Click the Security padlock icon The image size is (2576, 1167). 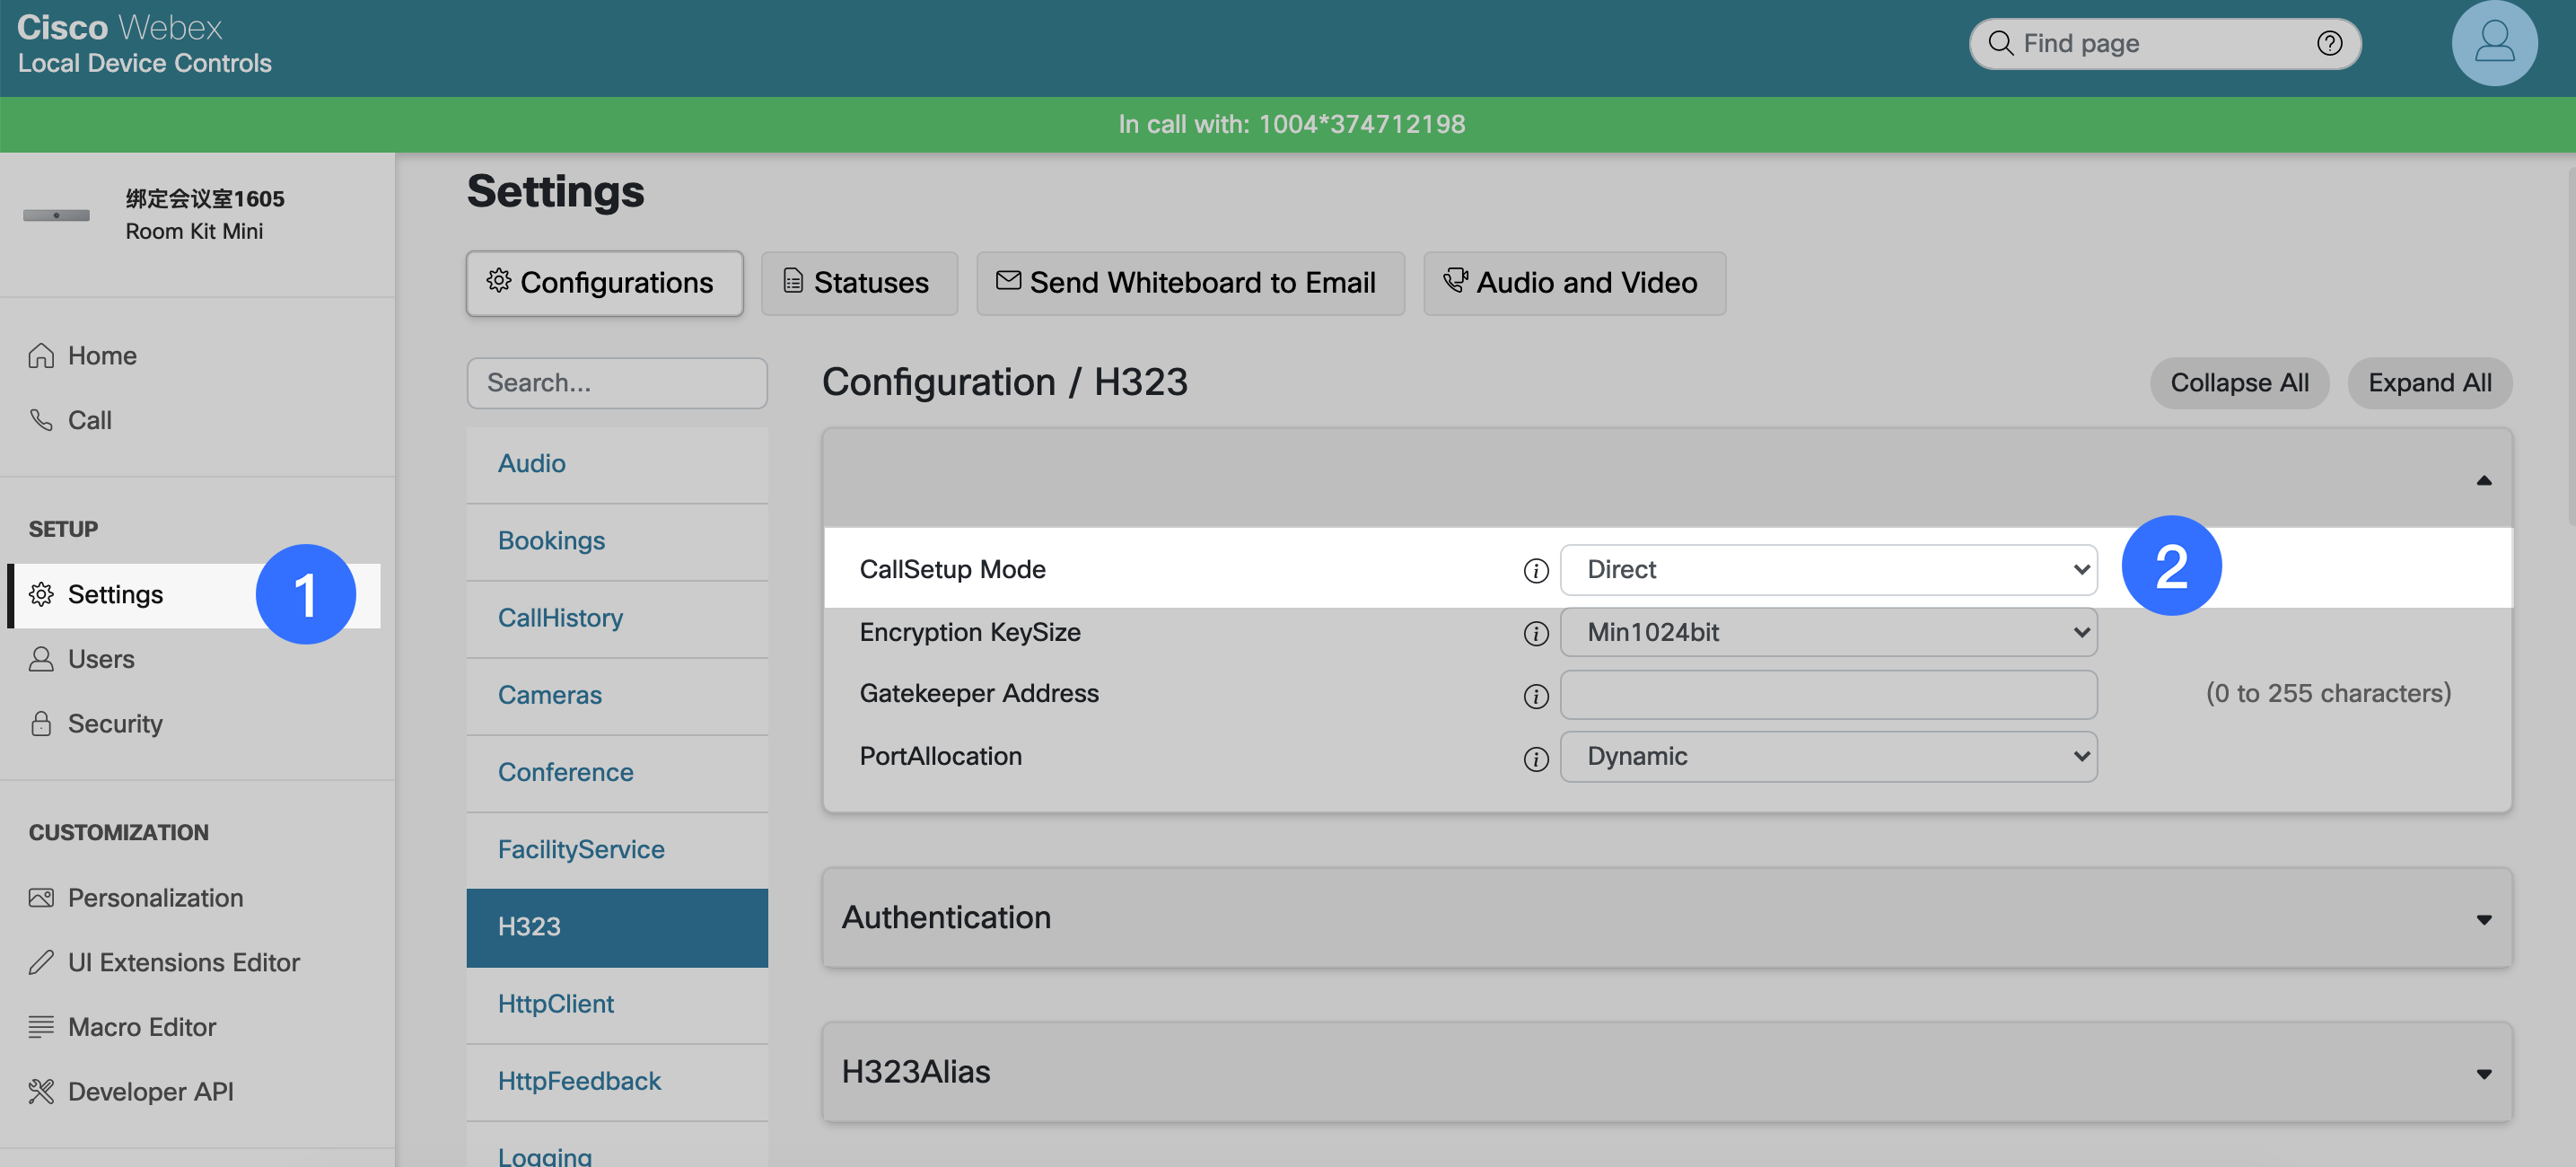click(41, 723)
